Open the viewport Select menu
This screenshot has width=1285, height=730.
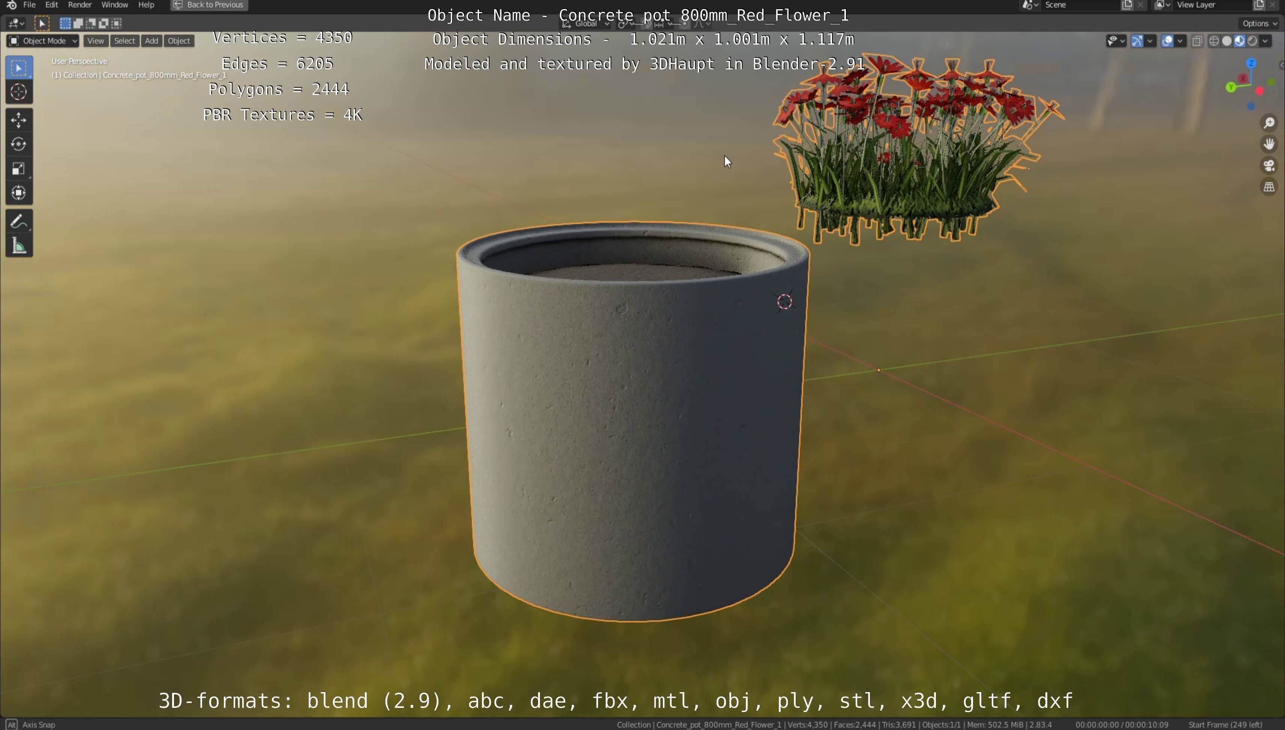point(124,41)
